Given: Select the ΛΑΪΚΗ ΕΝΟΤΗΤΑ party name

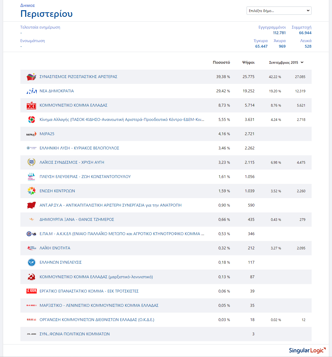Looking at the screenshot, I should [55, 248].
